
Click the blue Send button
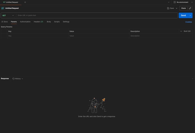coord(183,15)
